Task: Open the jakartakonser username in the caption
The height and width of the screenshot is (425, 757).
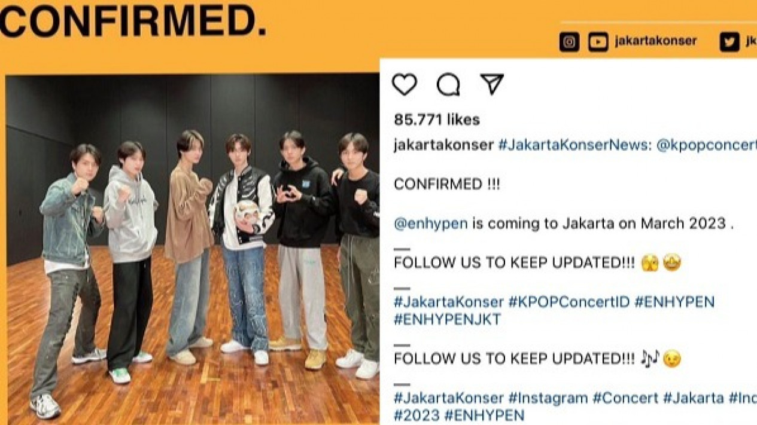Action: [x=443, y=146]
